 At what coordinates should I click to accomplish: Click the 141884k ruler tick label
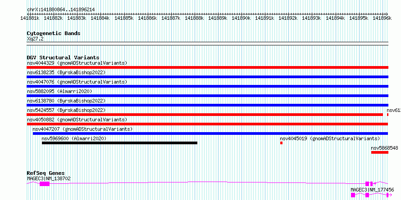tap(100, 18)
